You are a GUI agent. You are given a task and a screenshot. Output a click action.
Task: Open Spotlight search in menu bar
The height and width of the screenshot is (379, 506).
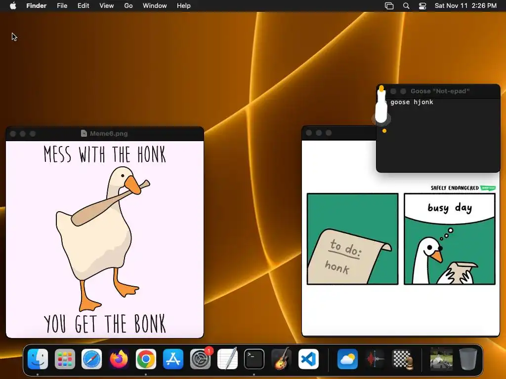pyautogui.click(x=406, y=6)
